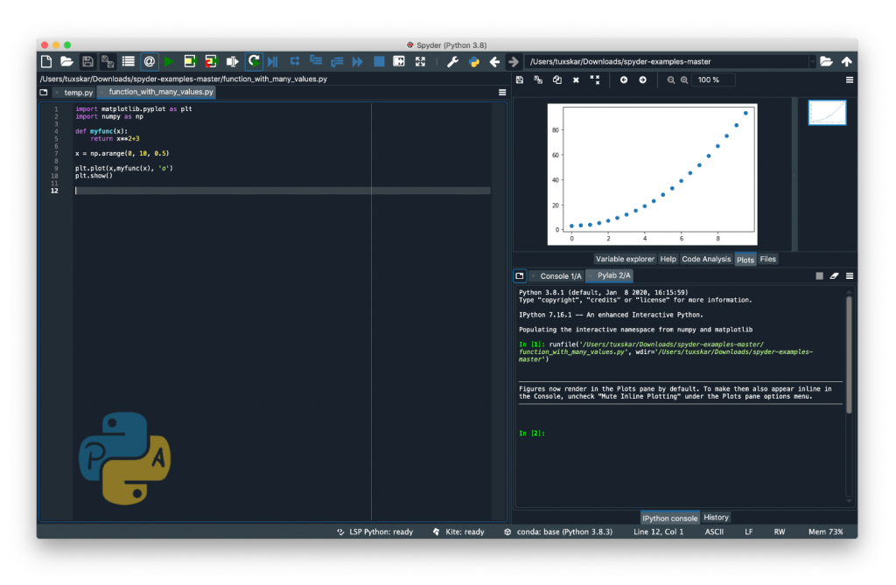Viewport: 896px width, 585px height.
Task: Click the debugger step return icon
Action: (x=337, y=61)
